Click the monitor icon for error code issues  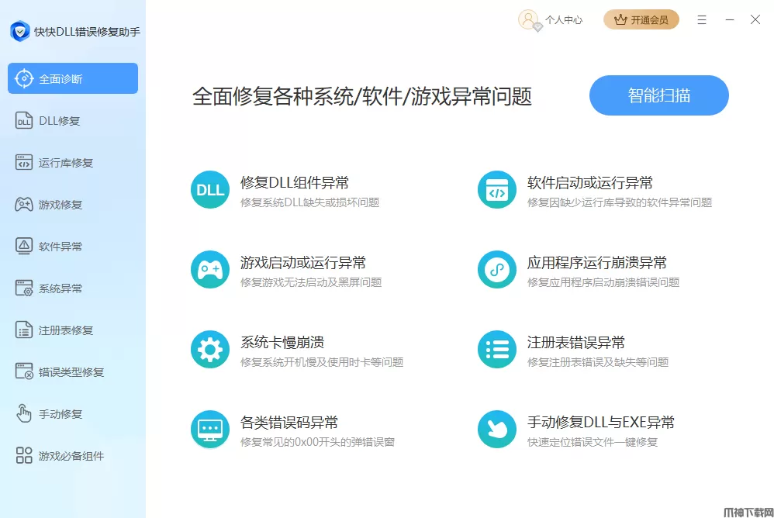coord(210,430)
